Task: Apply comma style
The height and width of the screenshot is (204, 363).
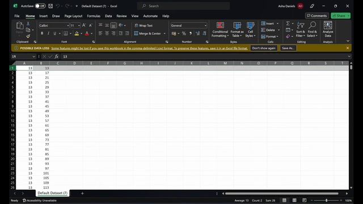Action: (191, 33)
